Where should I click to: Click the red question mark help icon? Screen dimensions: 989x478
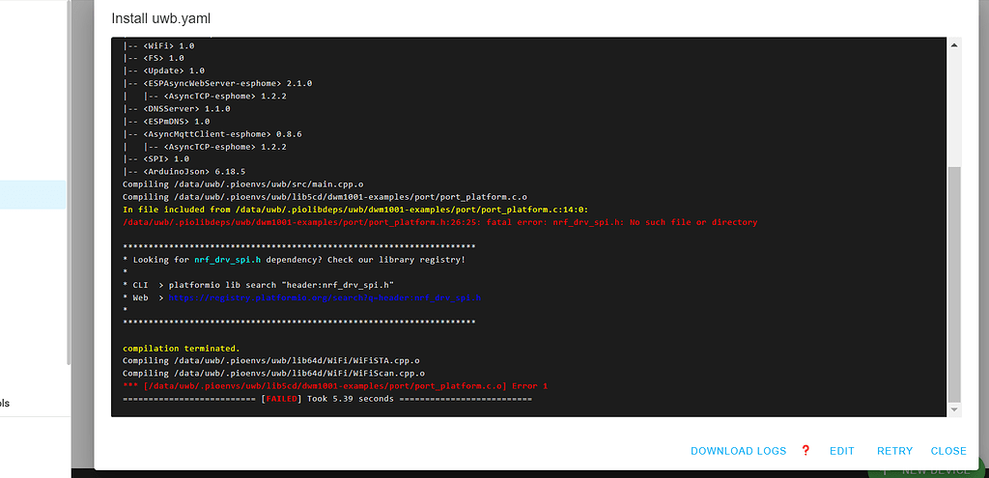coord(805,450)
